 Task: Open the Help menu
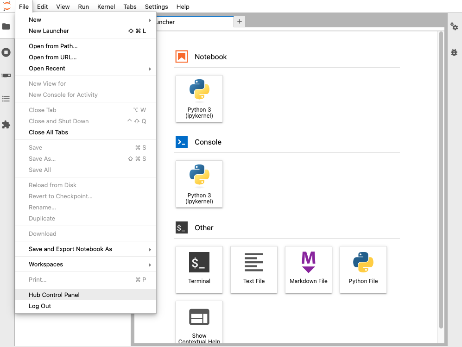[183, 6]
